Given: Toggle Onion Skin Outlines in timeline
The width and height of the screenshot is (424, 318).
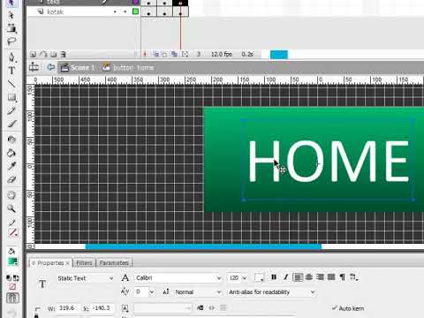Looking at the screenshot, I should (x=164, y=54).
